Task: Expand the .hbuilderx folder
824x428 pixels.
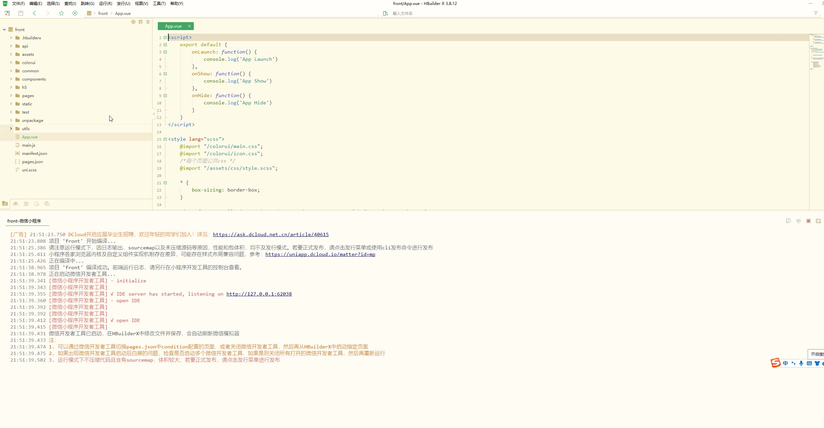Action: (11, 38)
